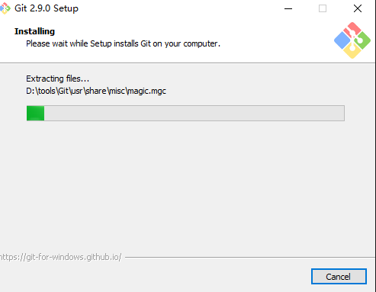This screenshot has width=376, height=292.
Task: Click the yellow diamond of Git logo
Action: 352,51
